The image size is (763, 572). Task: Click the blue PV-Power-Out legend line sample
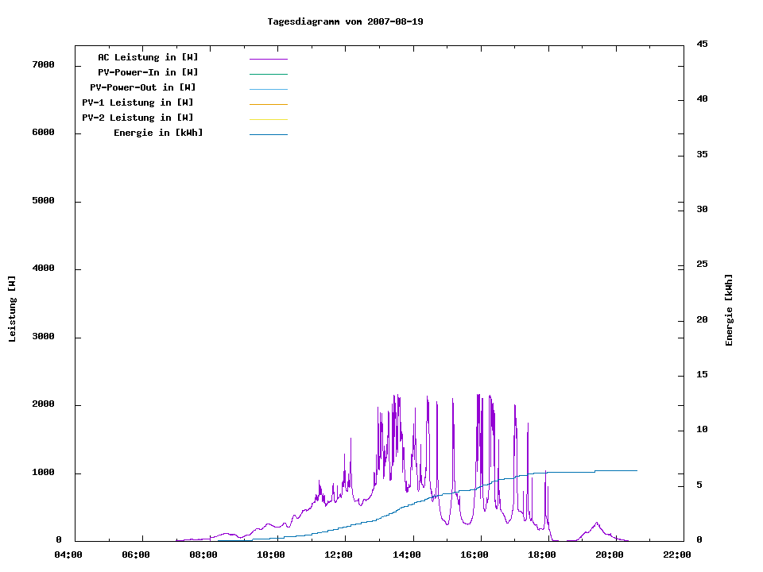268,89
